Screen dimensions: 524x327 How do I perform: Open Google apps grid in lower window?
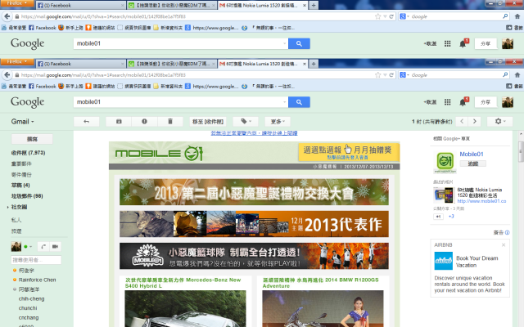448,102
